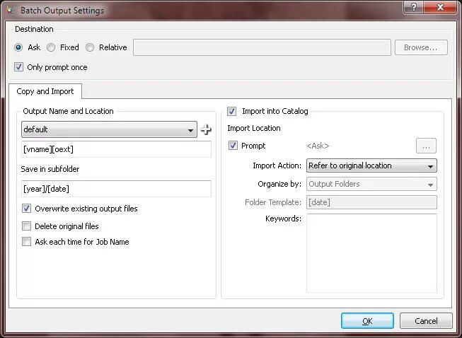Close the Batch Output Settings dialog
The width and height of the screenshot is (462, 338).
click(440, 7)
